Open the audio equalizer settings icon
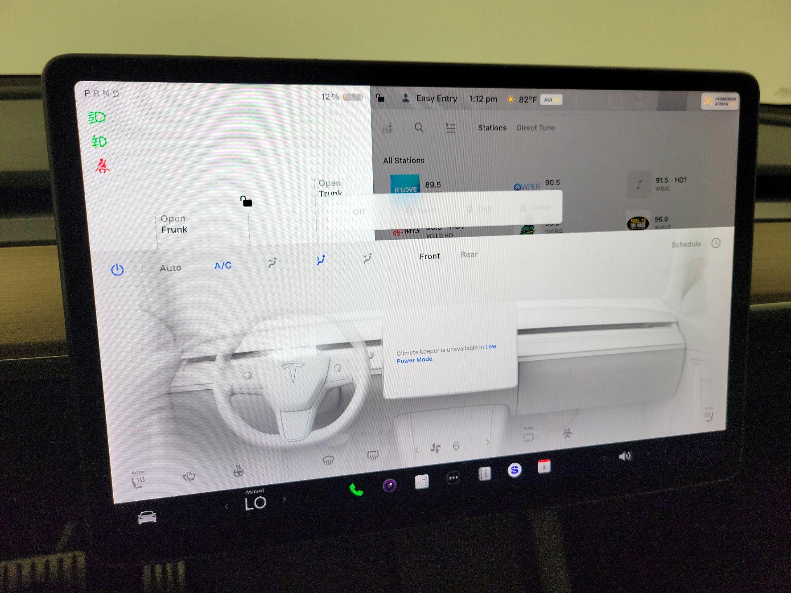 (451, 128)
